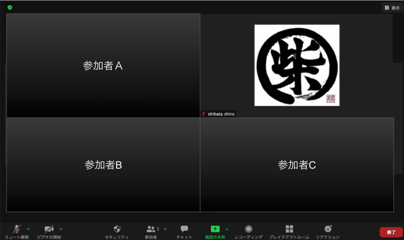
Task: Open screen share options chevron
Action: click(227, 229)
